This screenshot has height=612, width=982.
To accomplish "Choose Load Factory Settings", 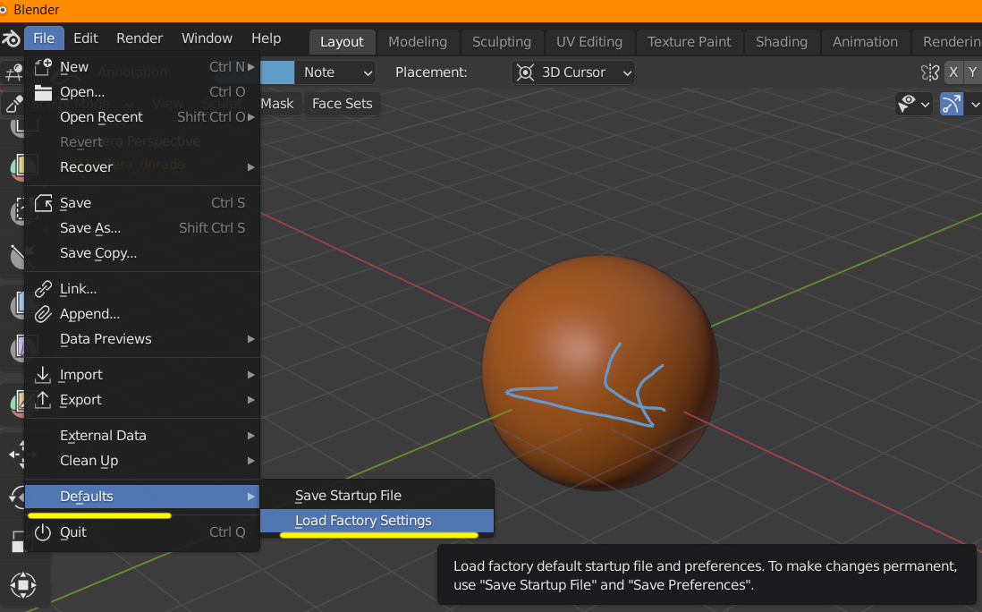I will (377, 521).
